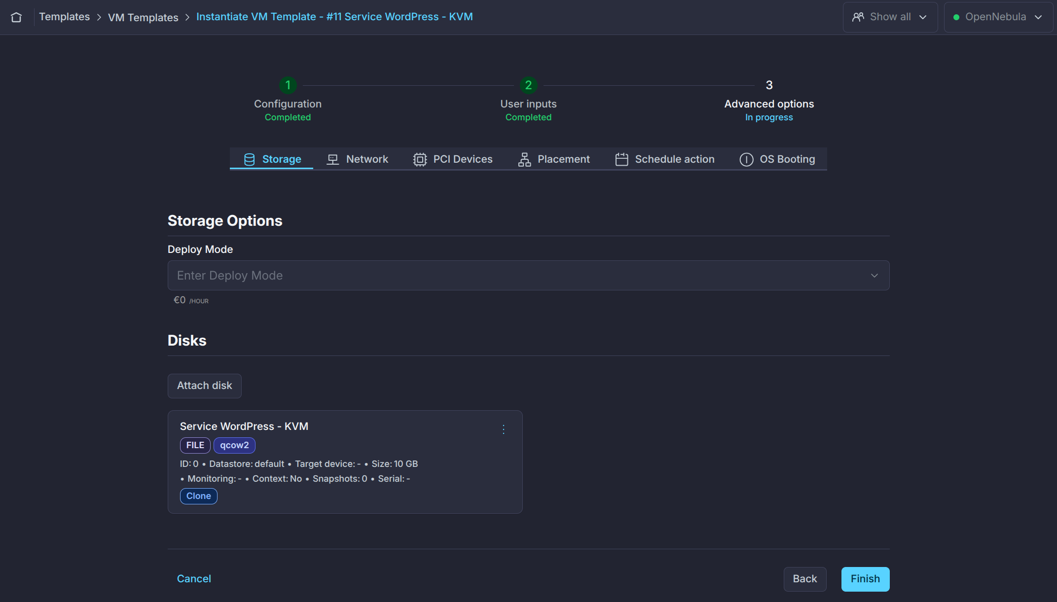
Task: Switch to the Schedule action tab
Action: point(665,159)
